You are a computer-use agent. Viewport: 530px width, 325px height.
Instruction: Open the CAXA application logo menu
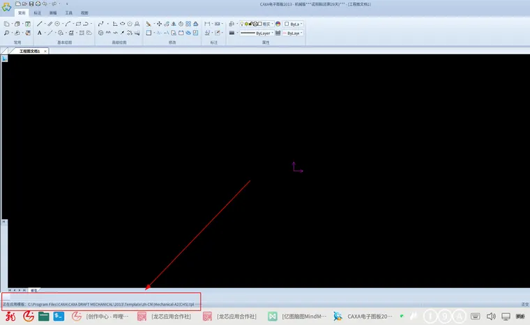pos(6,7)
